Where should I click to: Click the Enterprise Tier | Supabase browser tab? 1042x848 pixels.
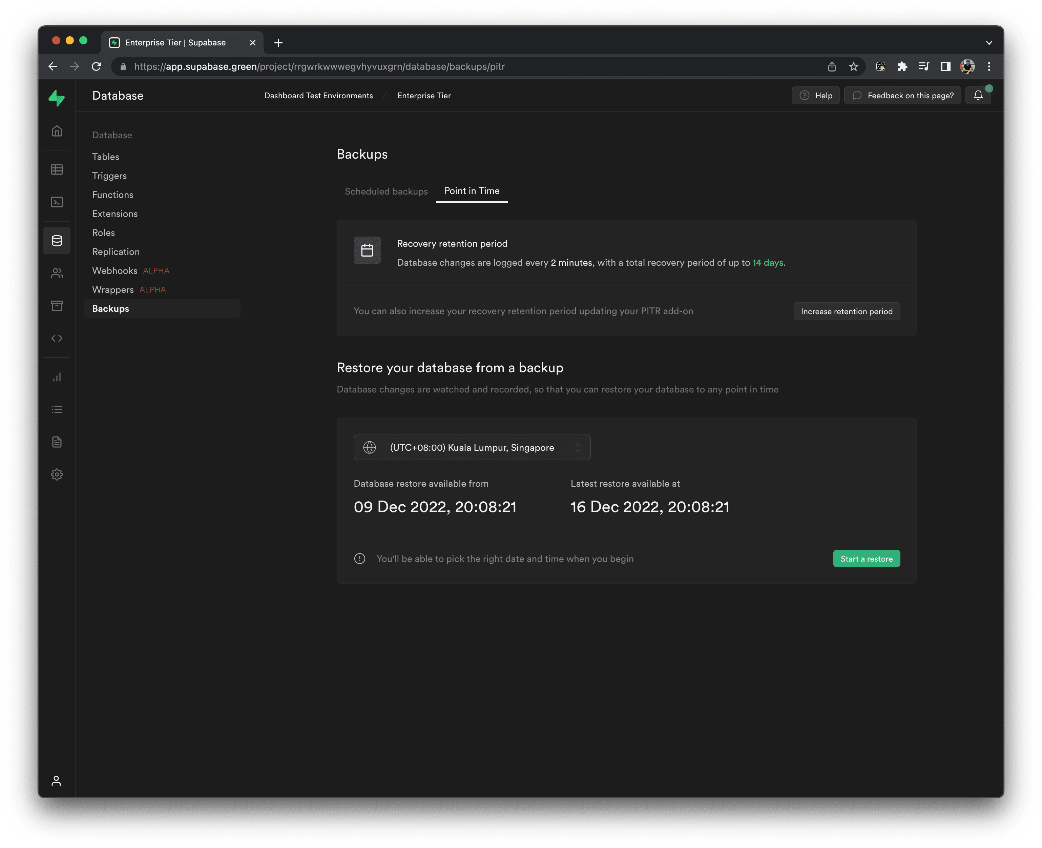(182, 42)
